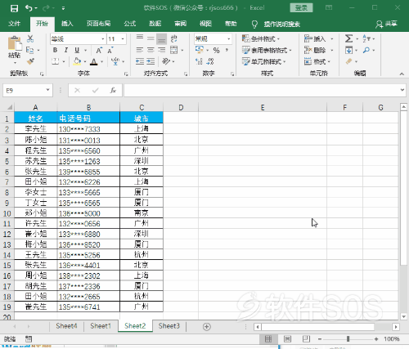Toggle Bold formatting
Viewport: 409px width, 349px height.
click(x=55, y=50)
